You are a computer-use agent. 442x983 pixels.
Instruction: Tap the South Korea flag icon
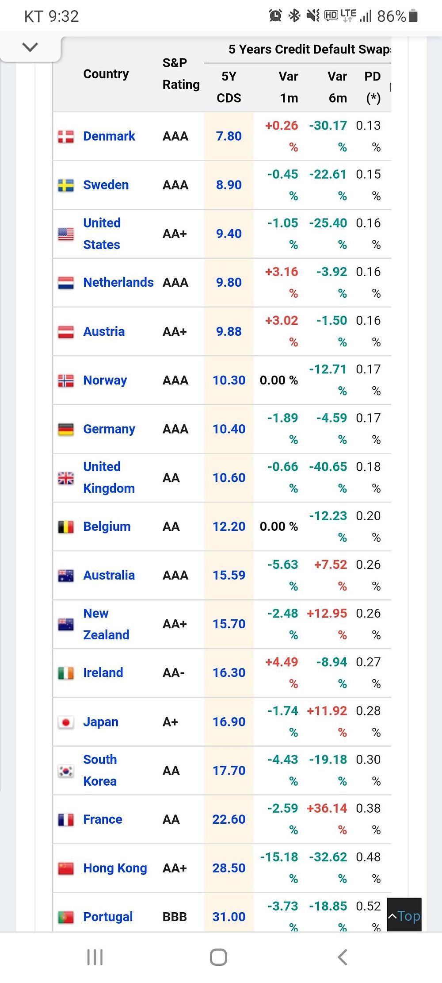pyautogui.click(x=66, y=771)
